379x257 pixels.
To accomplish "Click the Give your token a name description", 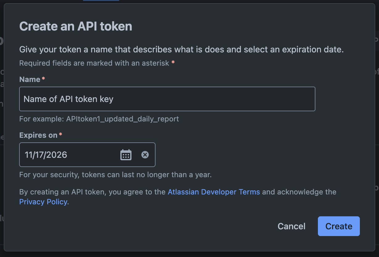I will tap(181, 49).
